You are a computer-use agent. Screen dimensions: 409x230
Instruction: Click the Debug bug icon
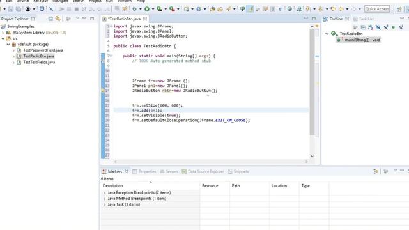click(135, 9)
